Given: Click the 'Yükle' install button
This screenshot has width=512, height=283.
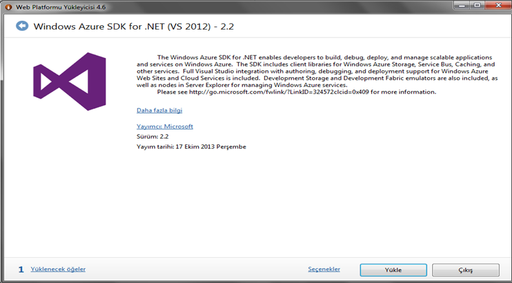Looking at the screenshot, I should tap(393, 270).
